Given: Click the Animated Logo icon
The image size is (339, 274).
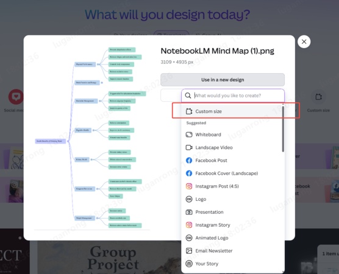Looking at the screenshot, I should [189, 237].
